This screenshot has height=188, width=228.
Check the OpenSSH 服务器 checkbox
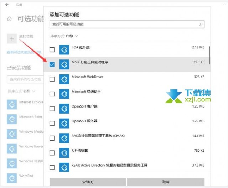point(52,123)
